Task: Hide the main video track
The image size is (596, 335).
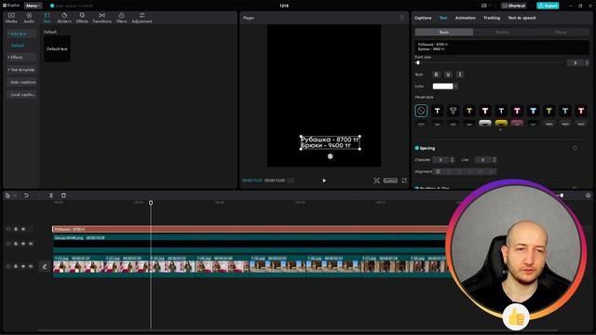Action: (x=23, y=266)
